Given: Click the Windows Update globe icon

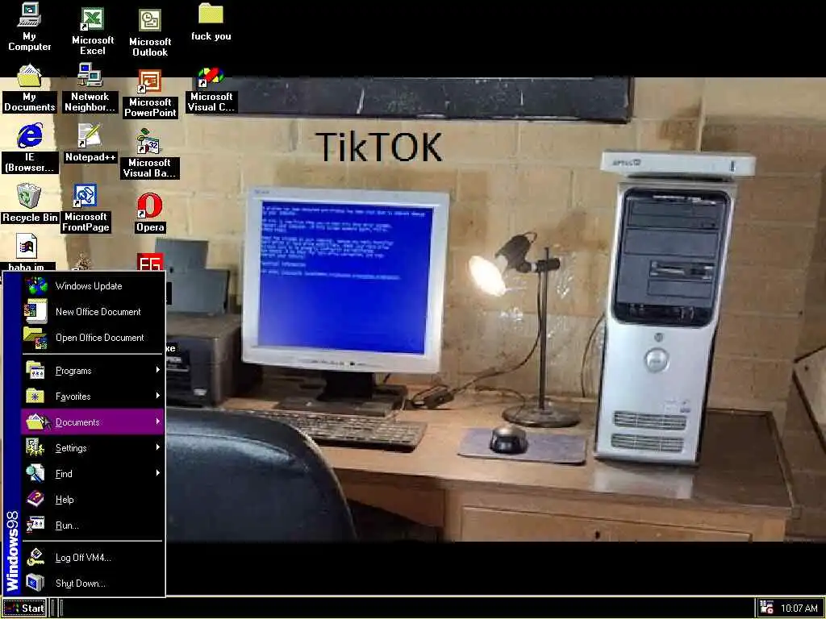Looking at the screenshot, I should pos(37,286).
